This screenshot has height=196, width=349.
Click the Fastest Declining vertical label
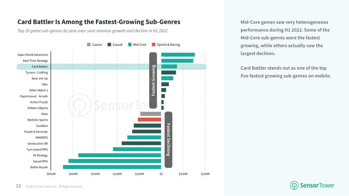coord(168,140)
